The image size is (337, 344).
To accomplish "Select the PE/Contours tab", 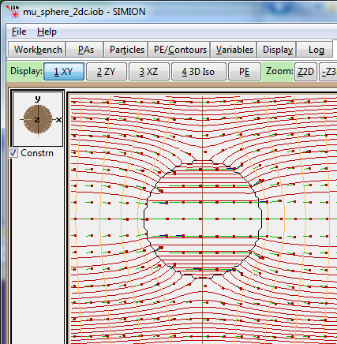I will [179, 50].
